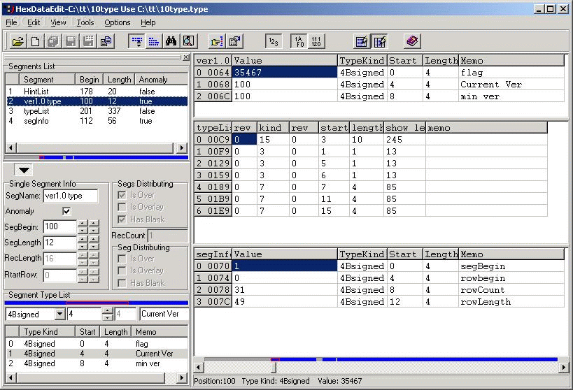Toggle Has Blank in Segs Distributing group
573x390 pixels.
pos(122,219)
